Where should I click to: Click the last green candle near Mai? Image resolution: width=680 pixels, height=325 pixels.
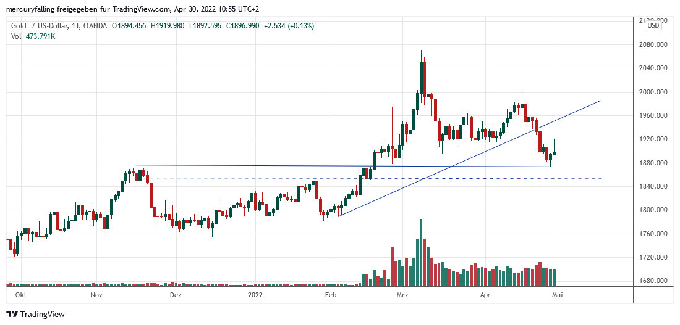click(556, 153)
